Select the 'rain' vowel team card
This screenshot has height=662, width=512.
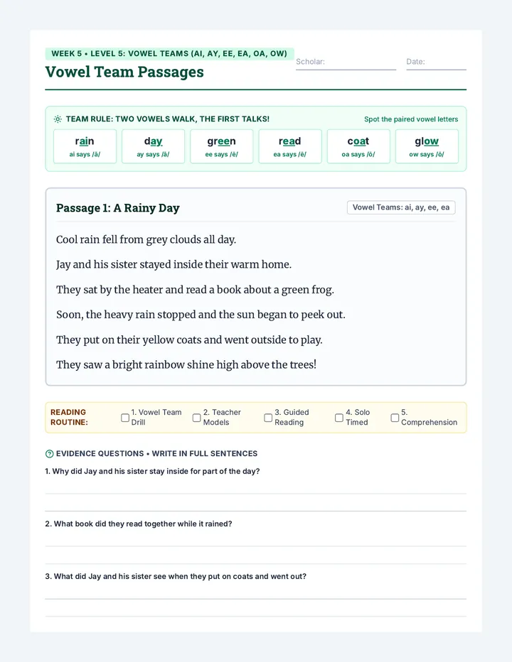pyautogui.click(x=85, y=146)
